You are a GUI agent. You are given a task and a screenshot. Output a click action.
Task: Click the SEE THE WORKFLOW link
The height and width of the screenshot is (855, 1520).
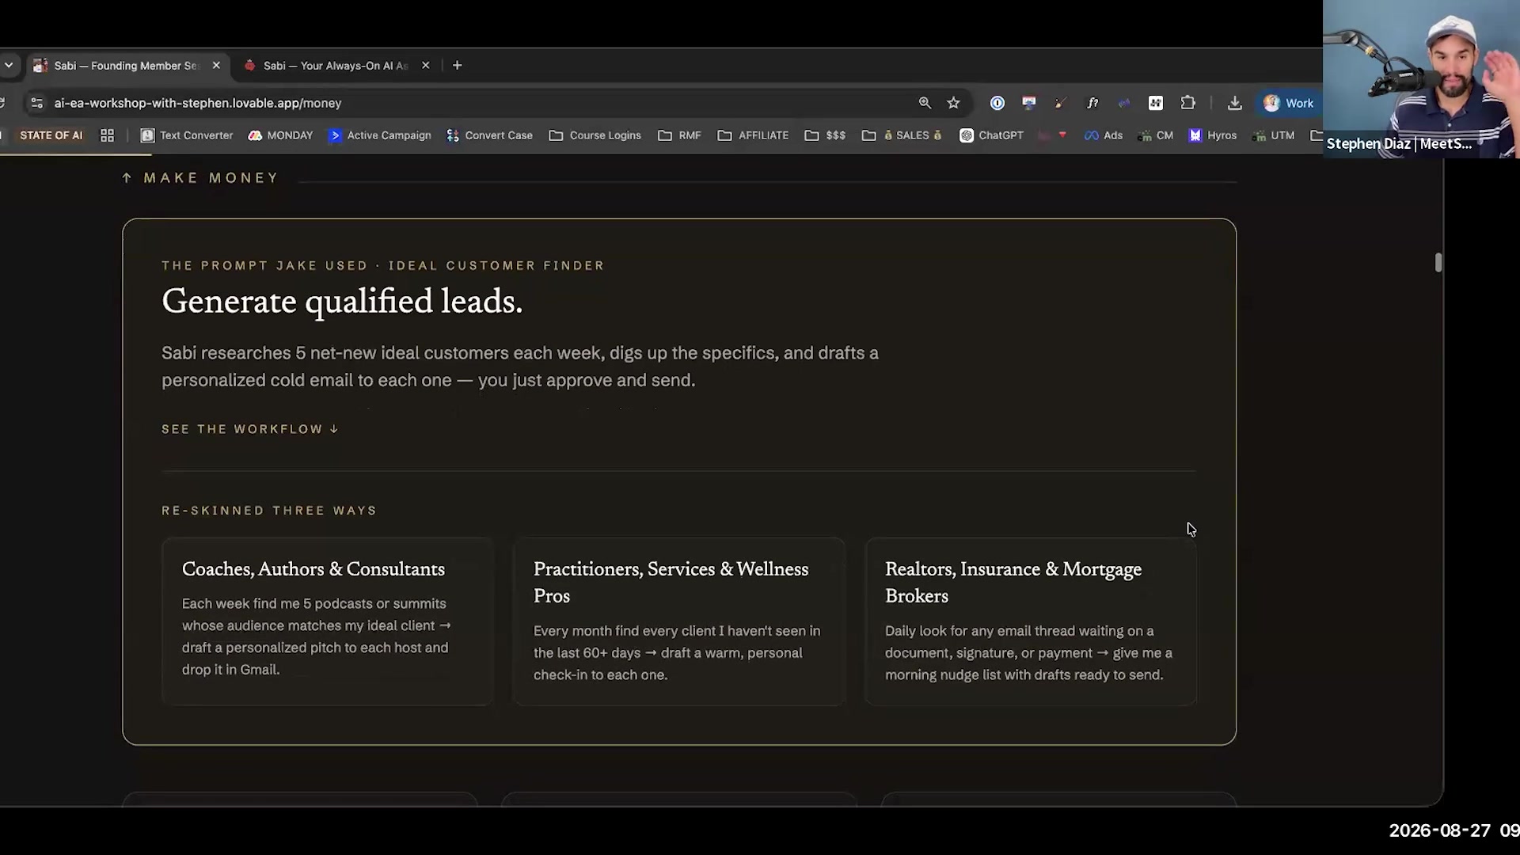point(250,429)
